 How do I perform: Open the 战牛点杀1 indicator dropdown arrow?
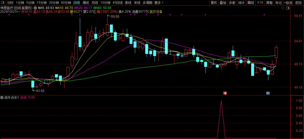[2, 98]
